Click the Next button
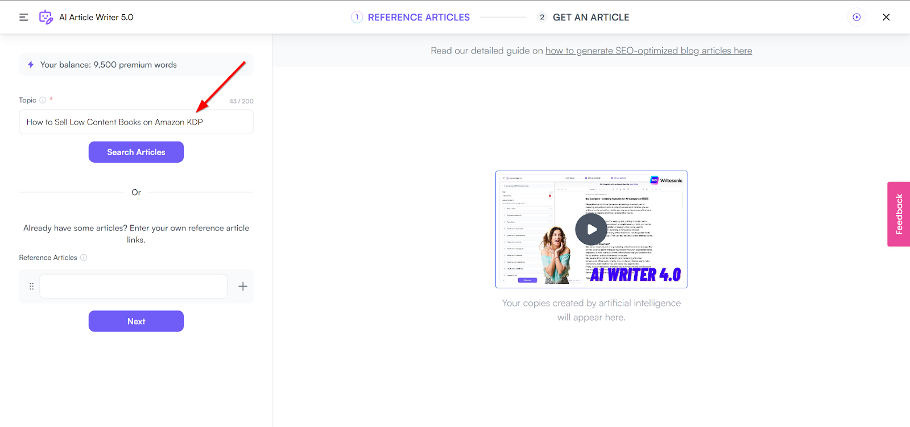This screenshot has width=910, height=427. [x=136, y=321]
